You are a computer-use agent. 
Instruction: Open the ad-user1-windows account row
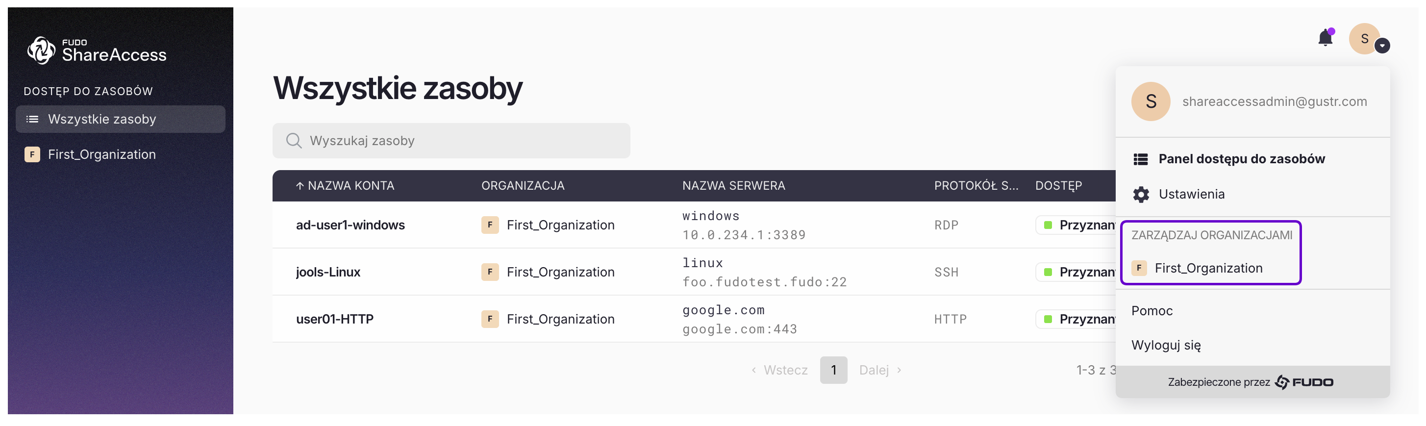pyautogui.click(x=350, y=225)
